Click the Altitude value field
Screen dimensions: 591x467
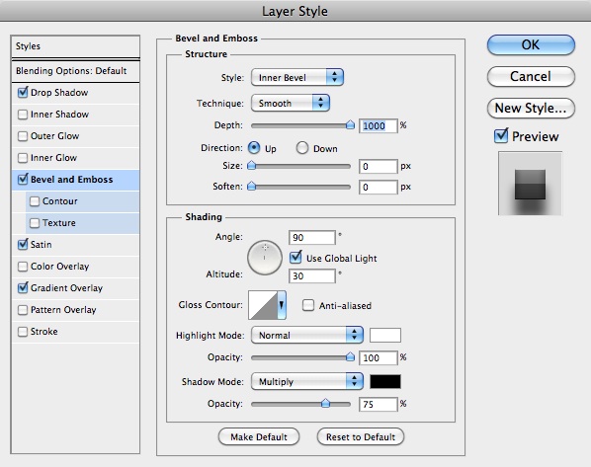[312, 276]
